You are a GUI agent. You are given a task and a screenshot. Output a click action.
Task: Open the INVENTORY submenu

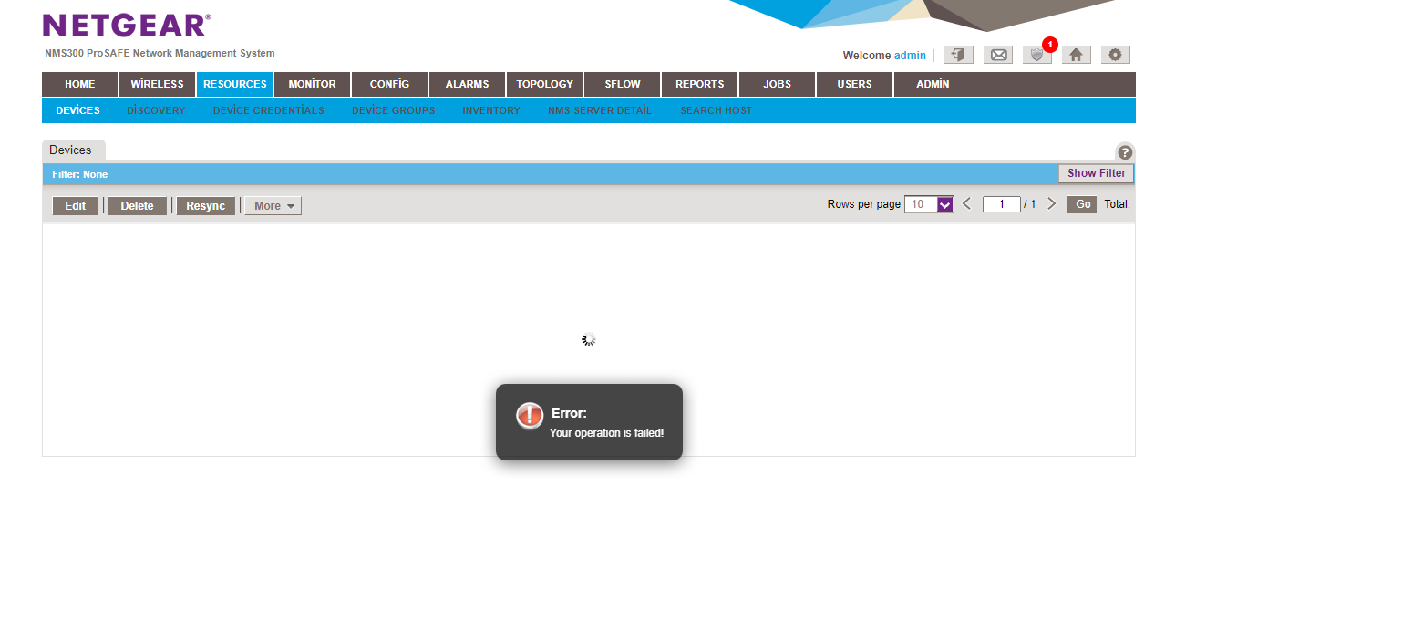[491, 110]
